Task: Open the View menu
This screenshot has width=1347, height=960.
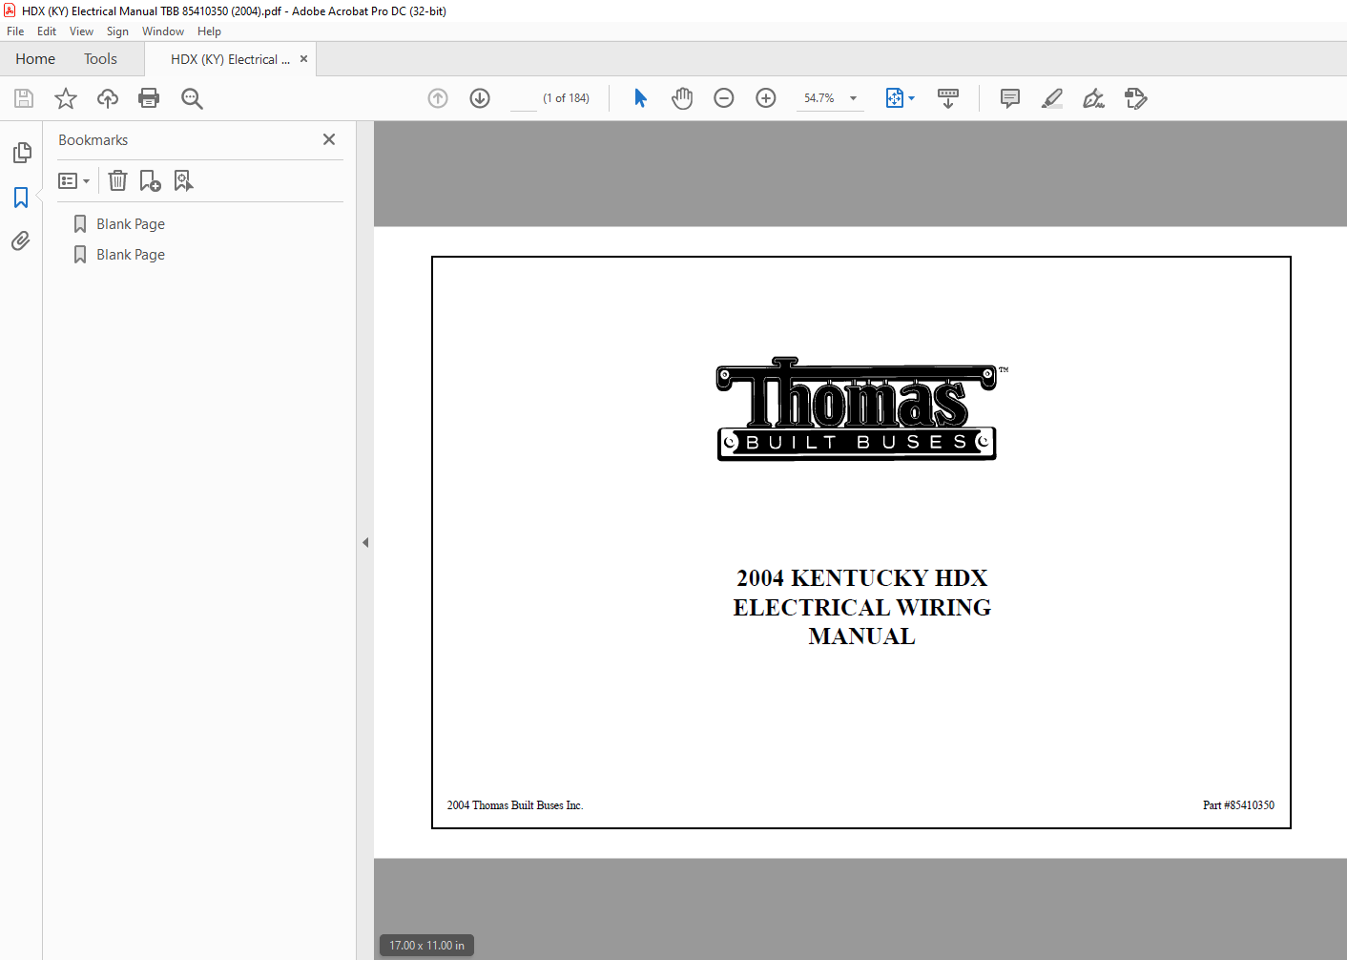Action: pos(81,31)
